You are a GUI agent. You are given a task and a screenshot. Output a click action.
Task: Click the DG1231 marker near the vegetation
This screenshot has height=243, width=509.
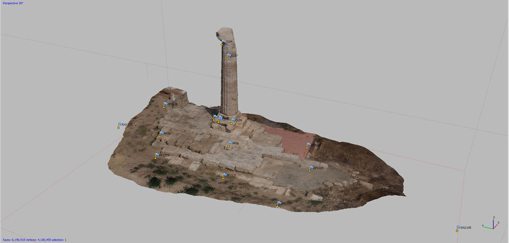pyautogui.click(x=225, y=175)
